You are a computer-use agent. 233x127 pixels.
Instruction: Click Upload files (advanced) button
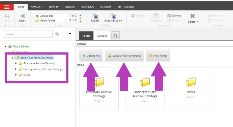point(124,56)
